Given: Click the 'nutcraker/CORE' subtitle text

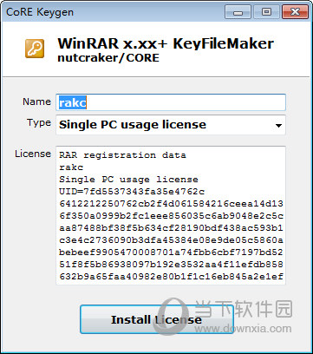Looking at the screenshot, I should coord(108,58).
